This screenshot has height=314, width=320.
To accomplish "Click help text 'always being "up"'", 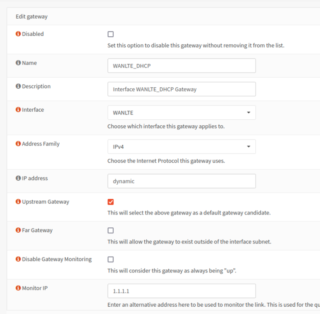I will coord(172,271).
